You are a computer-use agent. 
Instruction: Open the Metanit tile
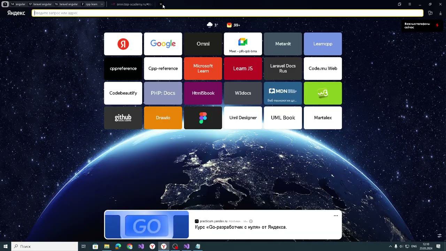point(283,44)
